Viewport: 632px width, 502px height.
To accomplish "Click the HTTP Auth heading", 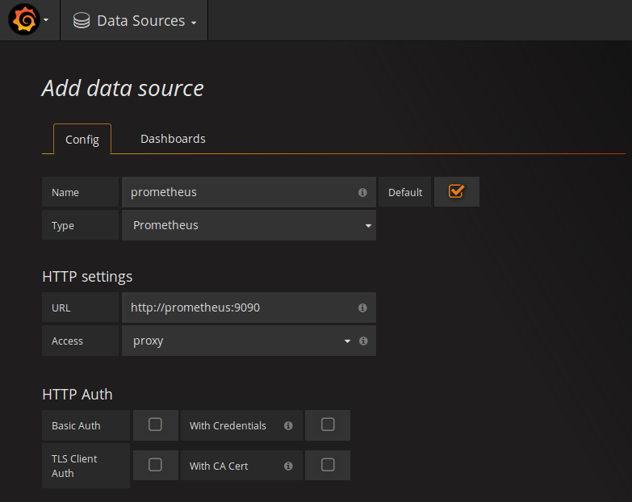I will click(77, 395).
